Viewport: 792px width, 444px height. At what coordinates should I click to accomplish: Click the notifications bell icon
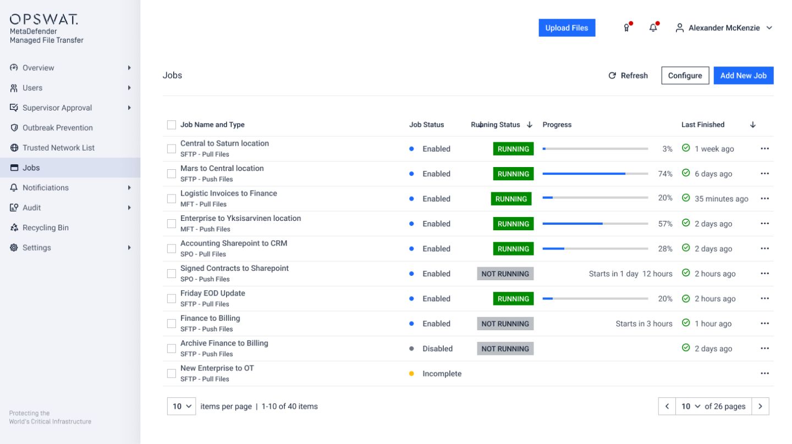[x=653, y=27]
